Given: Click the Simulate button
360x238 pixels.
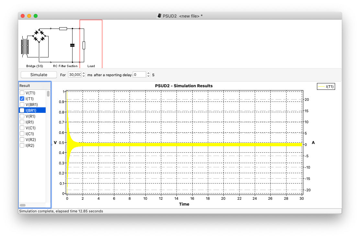Looking at the screenshot, I should [39, 75].
